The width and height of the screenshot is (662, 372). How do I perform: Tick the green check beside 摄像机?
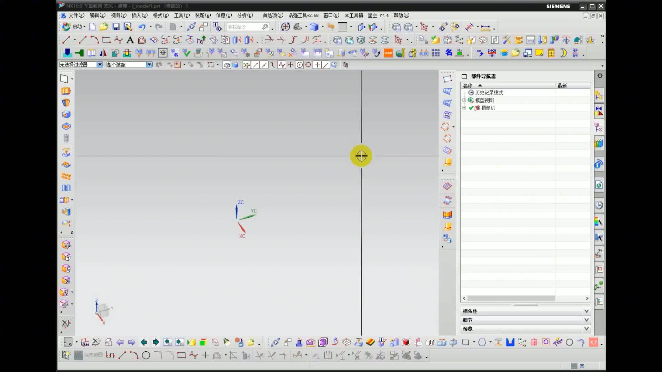click(x=471, y=108)
